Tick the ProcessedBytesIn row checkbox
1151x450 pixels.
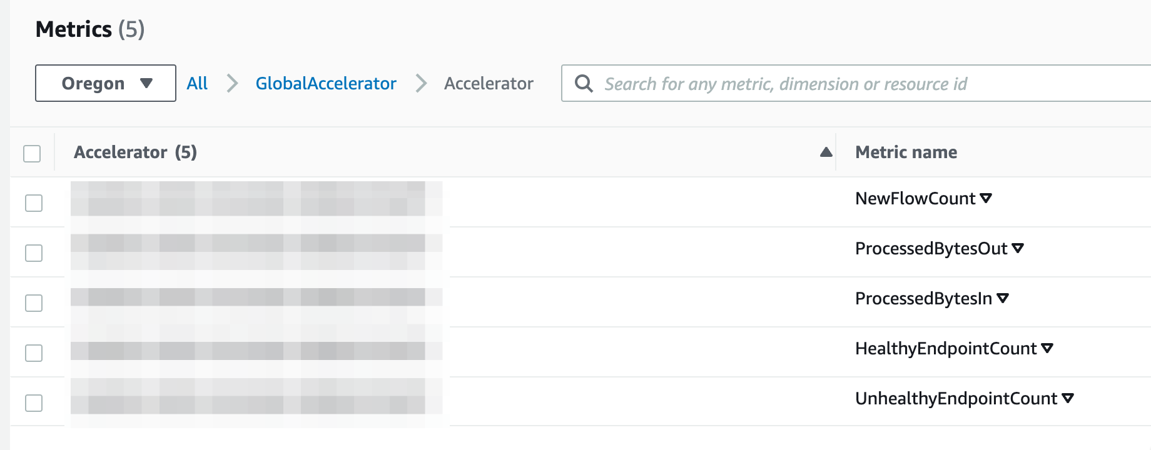click(x=34, y=303)
